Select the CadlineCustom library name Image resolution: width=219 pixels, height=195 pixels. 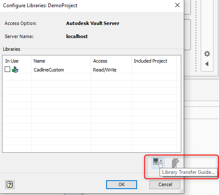(49, 70)
